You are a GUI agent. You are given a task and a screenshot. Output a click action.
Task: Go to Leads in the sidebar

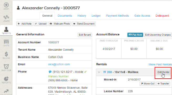(6, 17)
